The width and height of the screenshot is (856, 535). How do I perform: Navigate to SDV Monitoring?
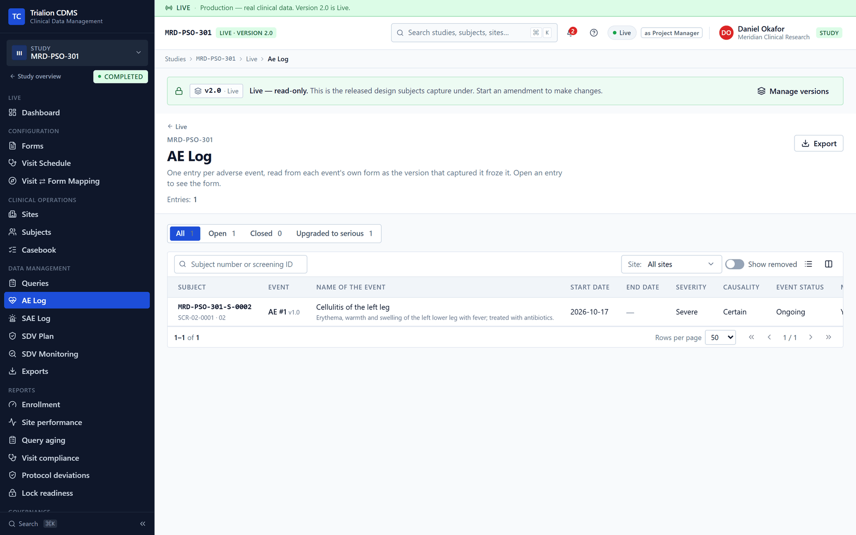(77, 354)
